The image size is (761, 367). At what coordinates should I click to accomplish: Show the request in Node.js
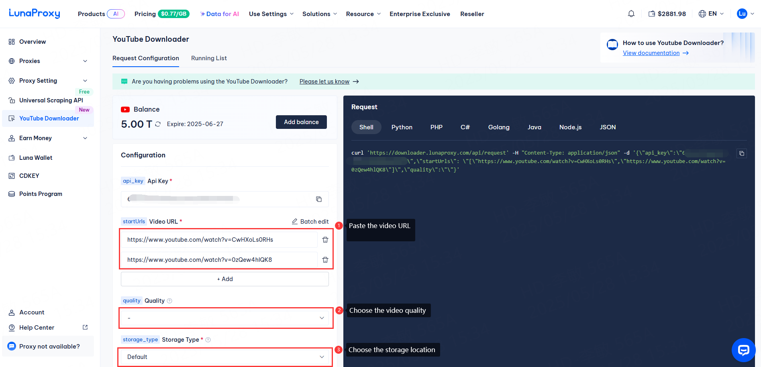click(570, 127)
